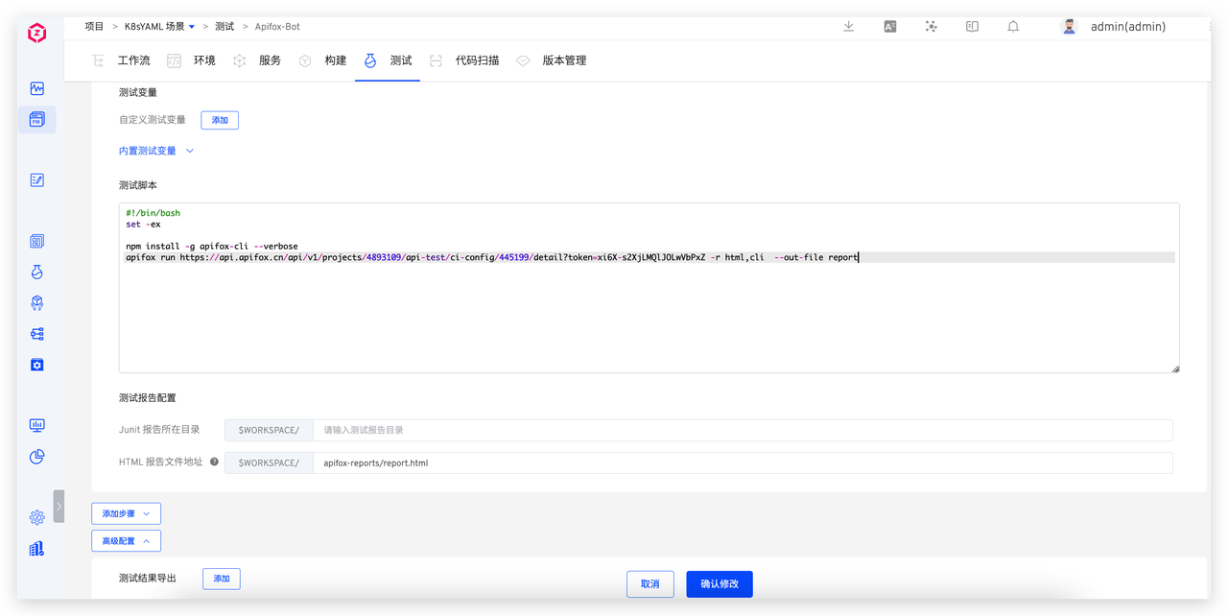Viewport: 1228px width, 616px height.
Task: Open the system settings gear in sidebar
Action: (37, 517)
